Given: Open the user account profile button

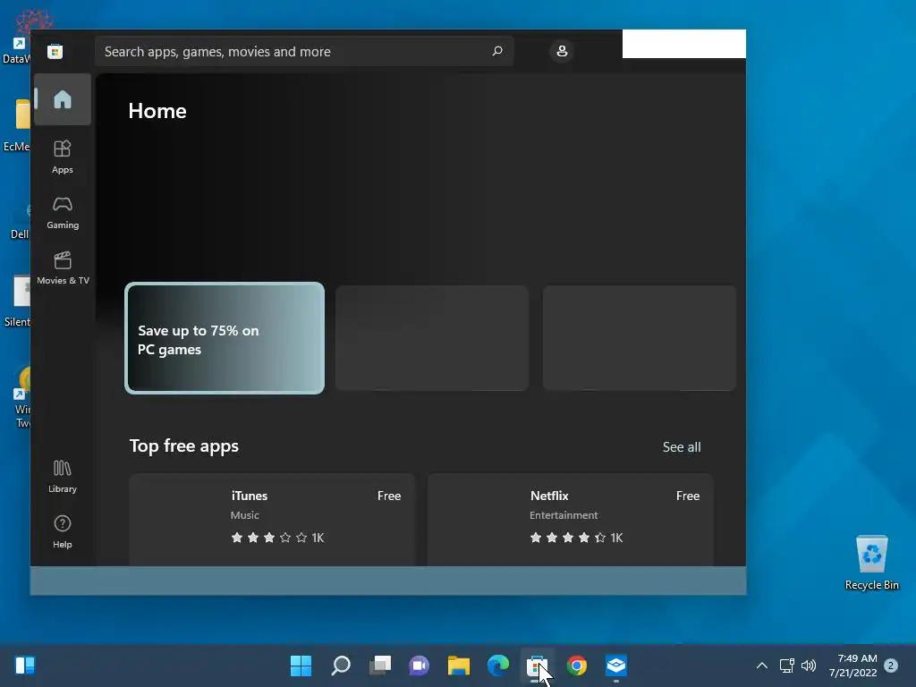Looking at the screenshot, I should coord(562,51).
